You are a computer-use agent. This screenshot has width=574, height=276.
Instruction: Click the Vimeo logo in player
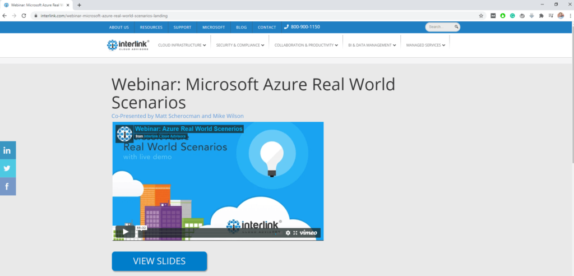click(x=309, y=233)
